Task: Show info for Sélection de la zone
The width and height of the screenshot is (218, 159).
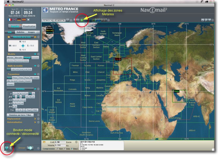Action: pyautogui.click(x=38, y=37)
